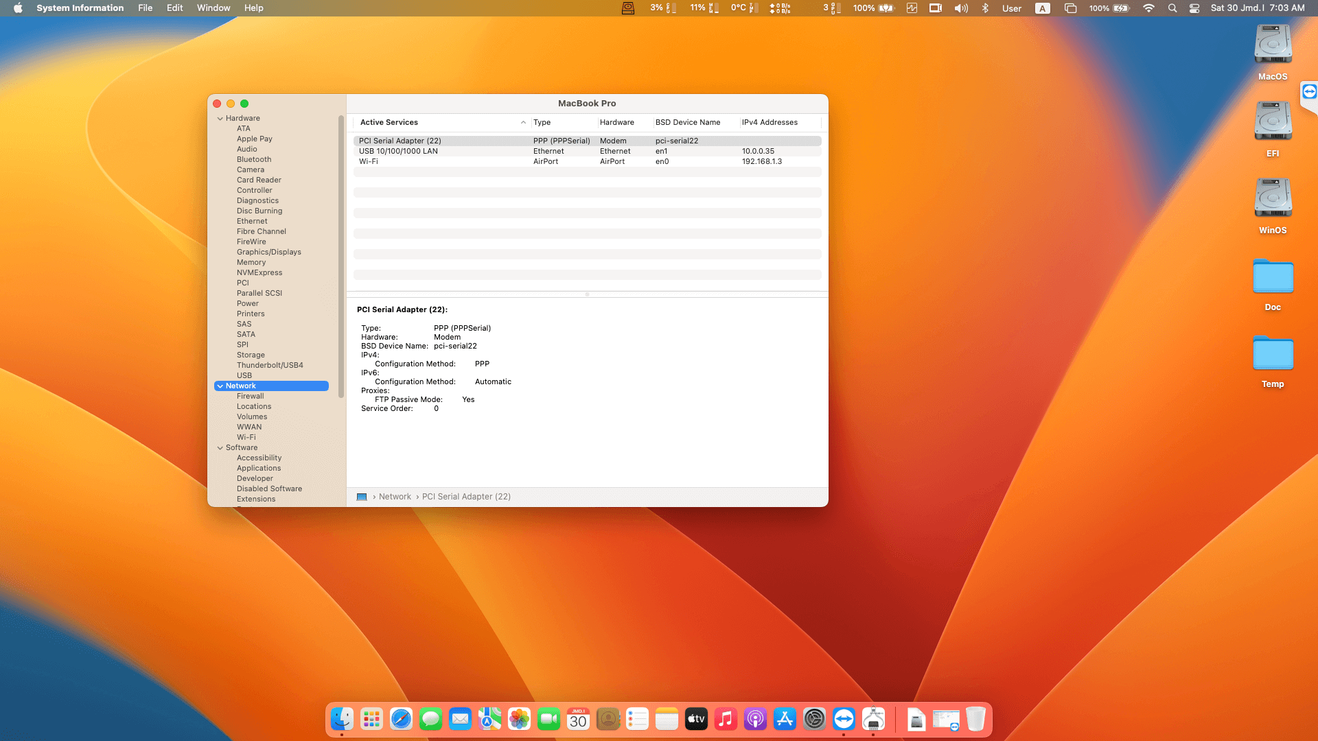Open System Settings gear in Dock
The image size is (1318, 741).
pos(814,719)
